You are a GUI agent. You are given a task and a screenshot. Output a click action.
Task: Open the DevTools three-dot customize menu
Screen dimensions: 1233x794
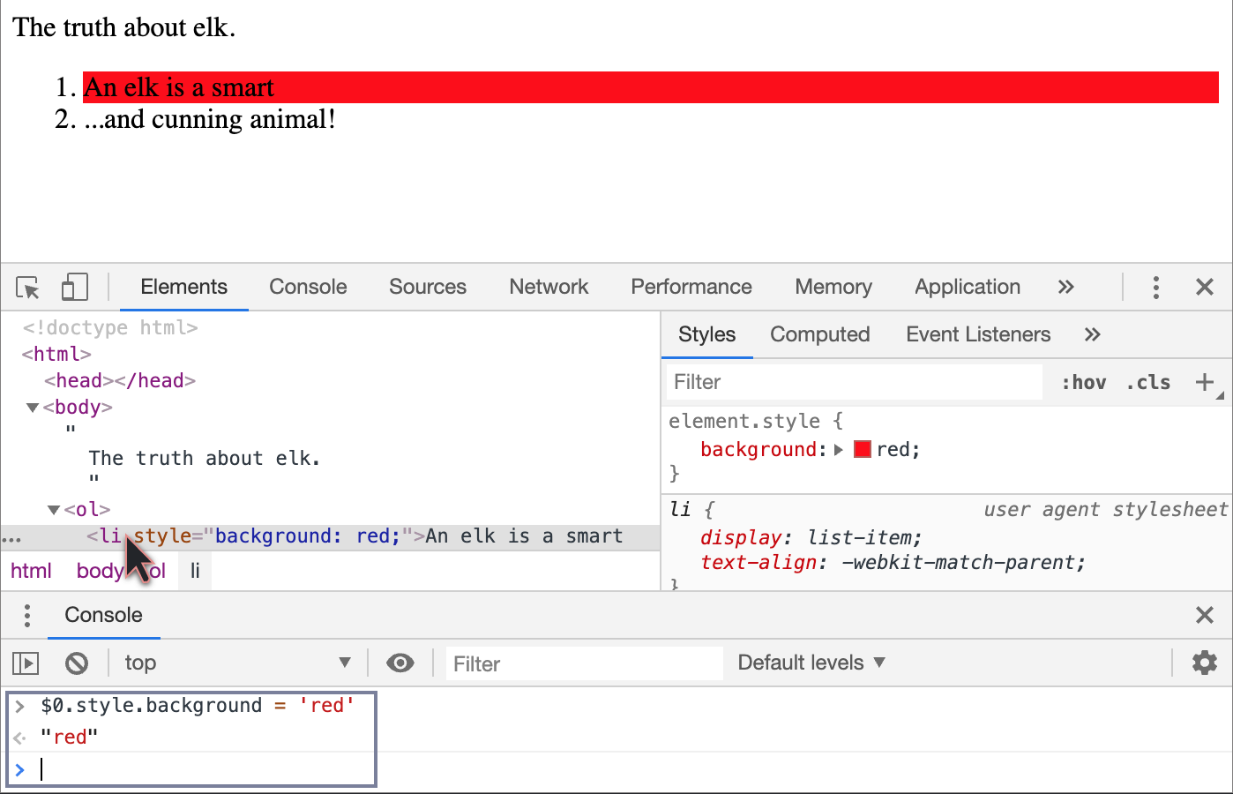coord(1155,288)
